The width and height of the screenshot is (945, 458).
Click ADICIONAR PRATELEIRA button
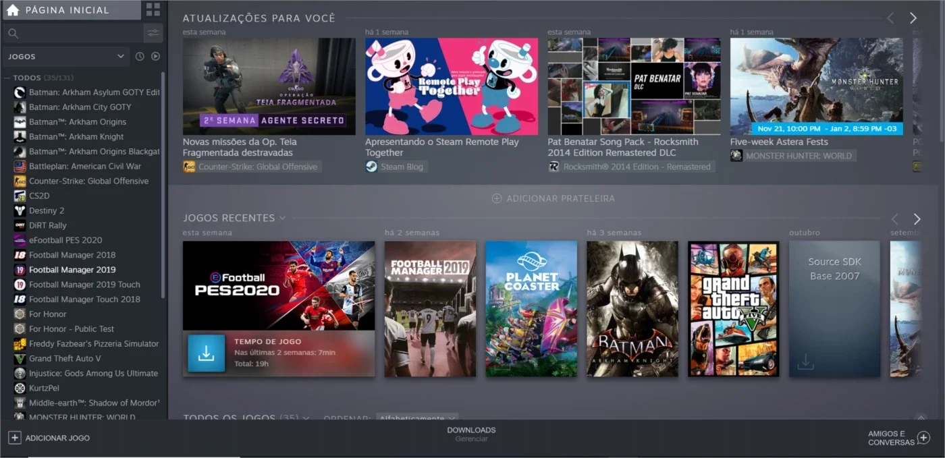[553, 198]
